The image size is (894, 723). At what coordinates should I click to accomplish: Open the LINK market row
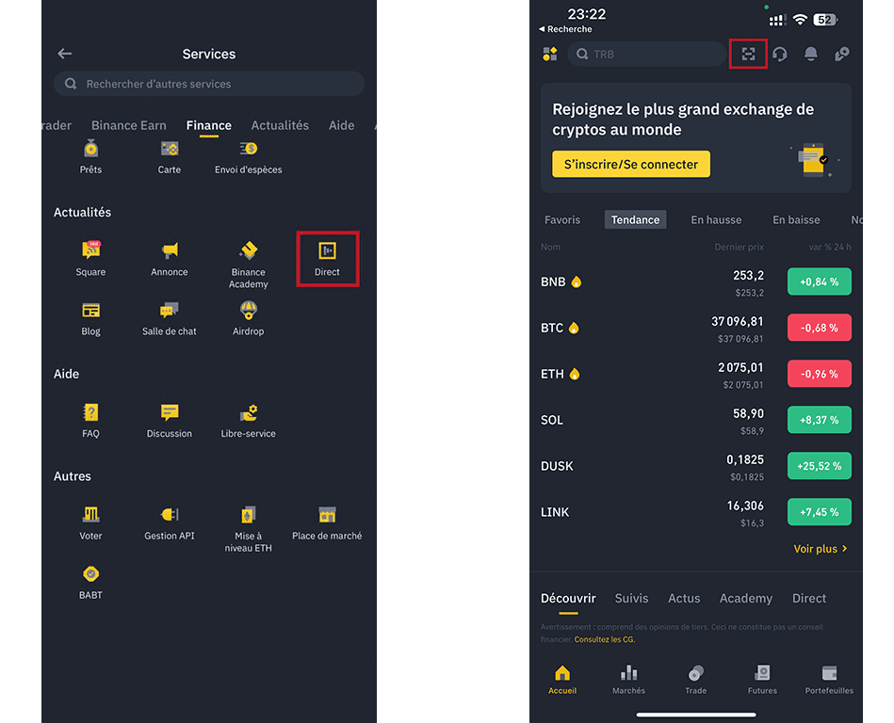coord(695,512)
